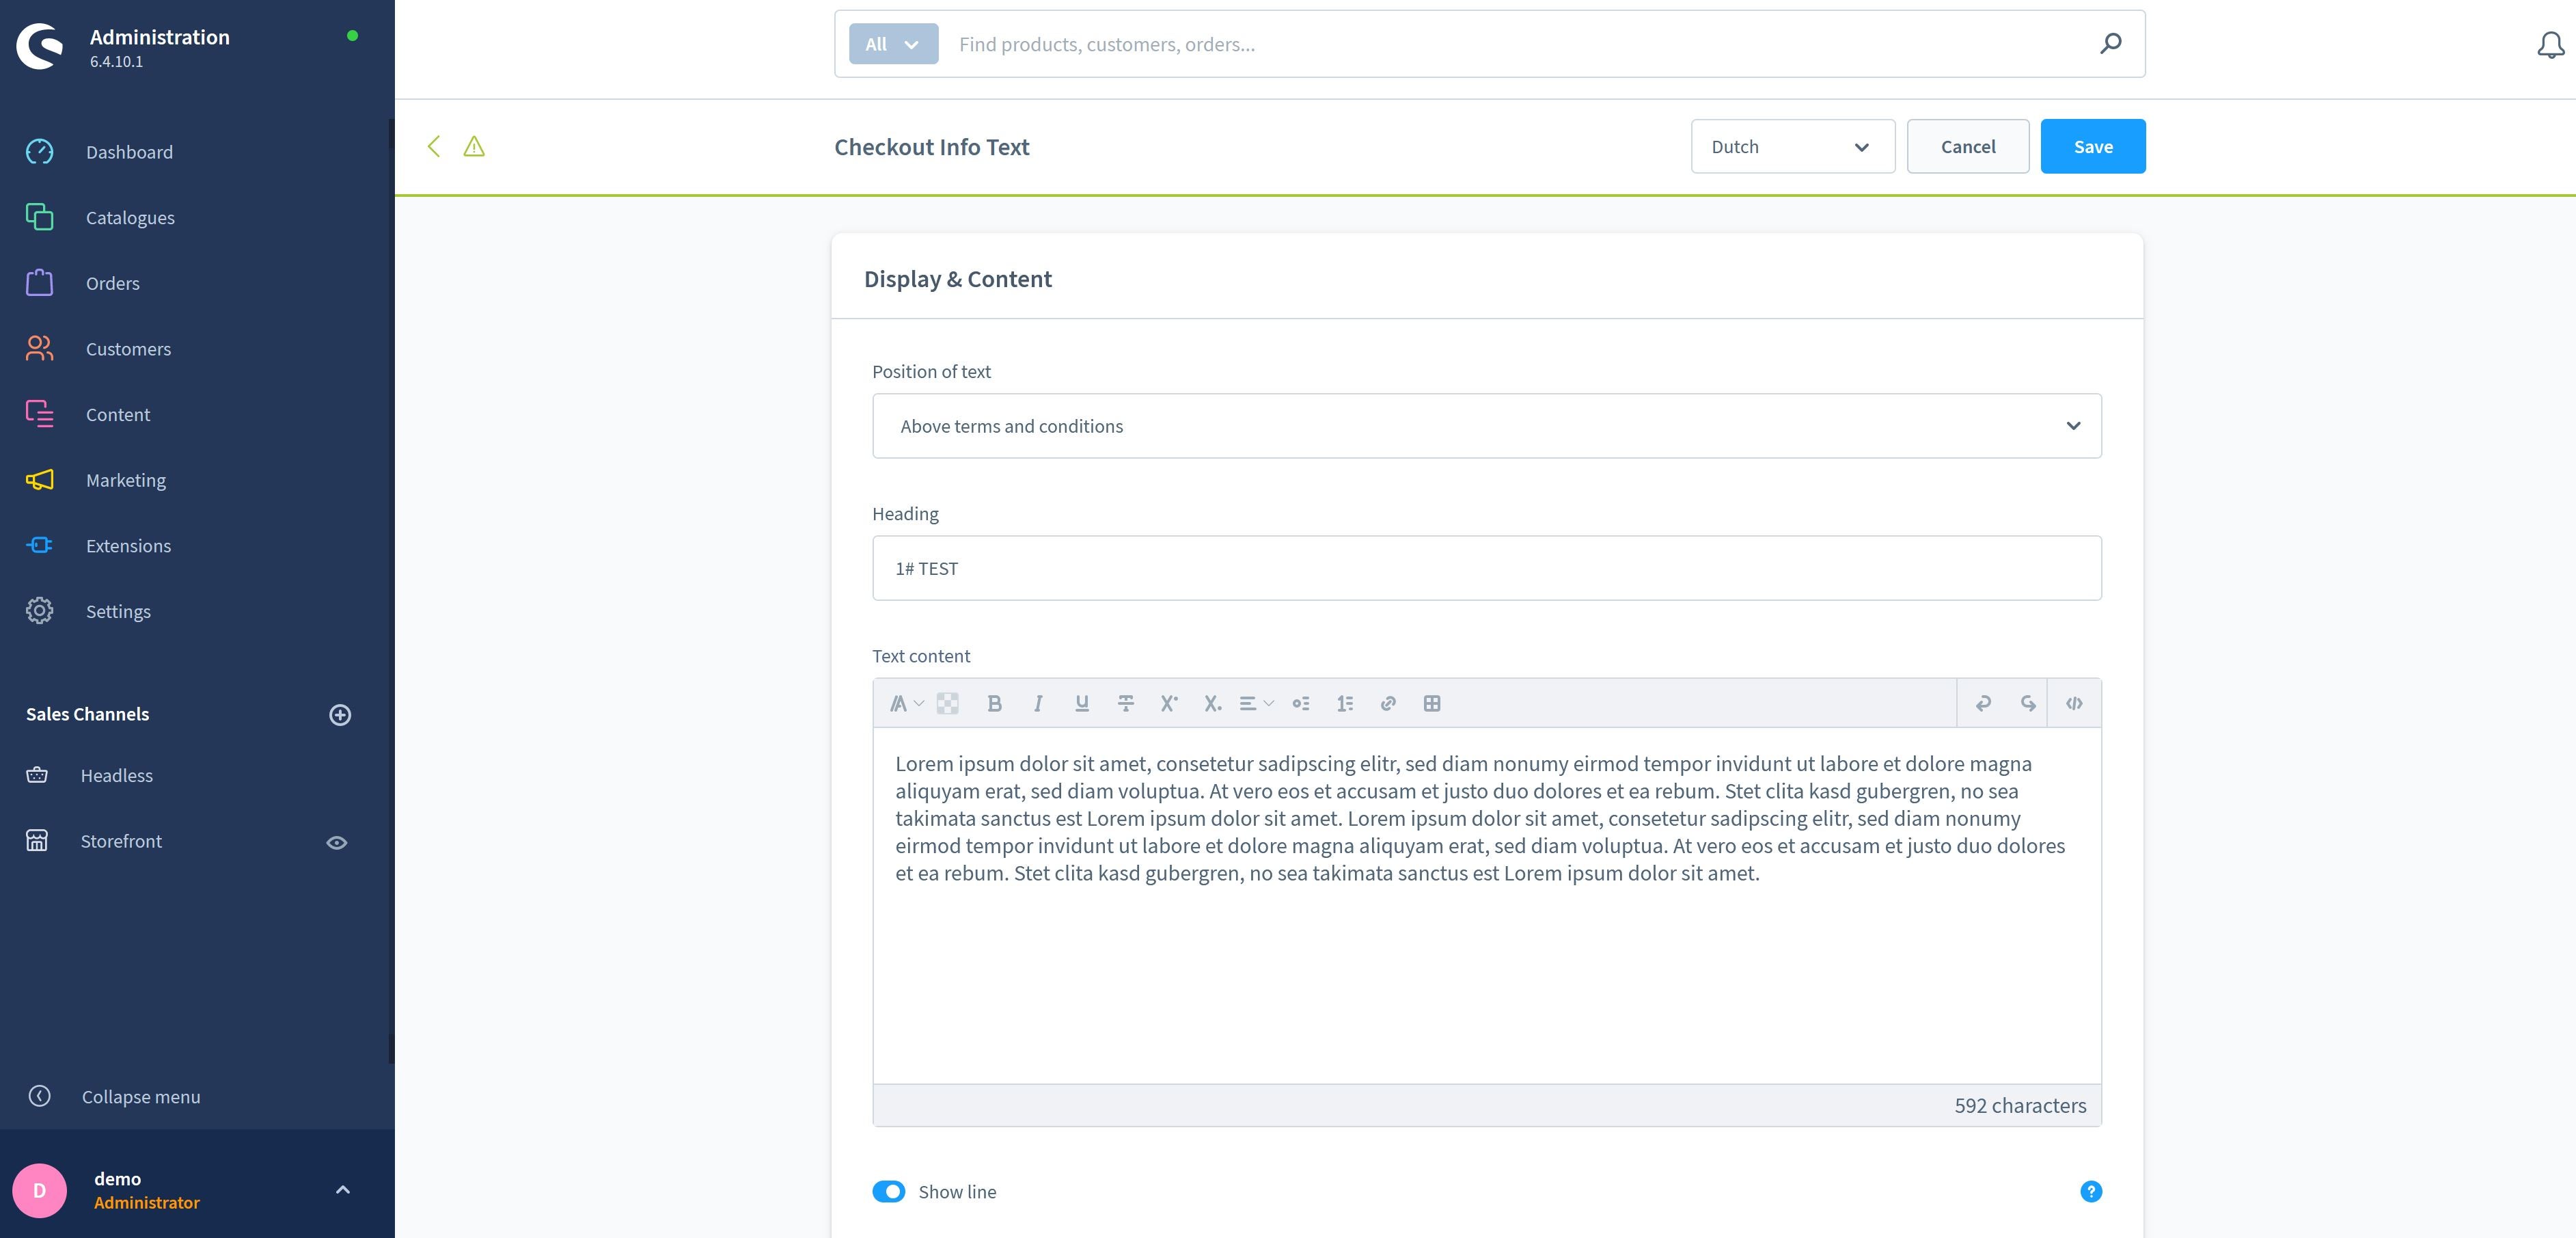This screenshot has height=1238, width=2576.
Task: Toggle the Show line switch
Action: [888, 1191]
